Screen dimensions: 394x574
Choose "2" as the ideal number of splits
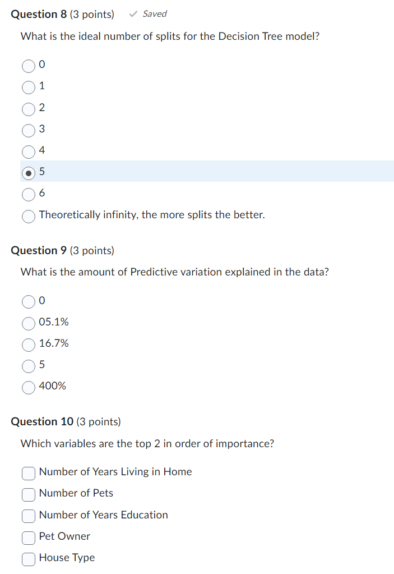[28, 109]
